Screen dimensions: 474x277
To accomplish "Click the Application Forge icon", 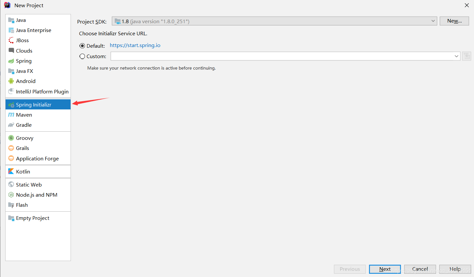I will pyautogui.click(x=11, y=158).
